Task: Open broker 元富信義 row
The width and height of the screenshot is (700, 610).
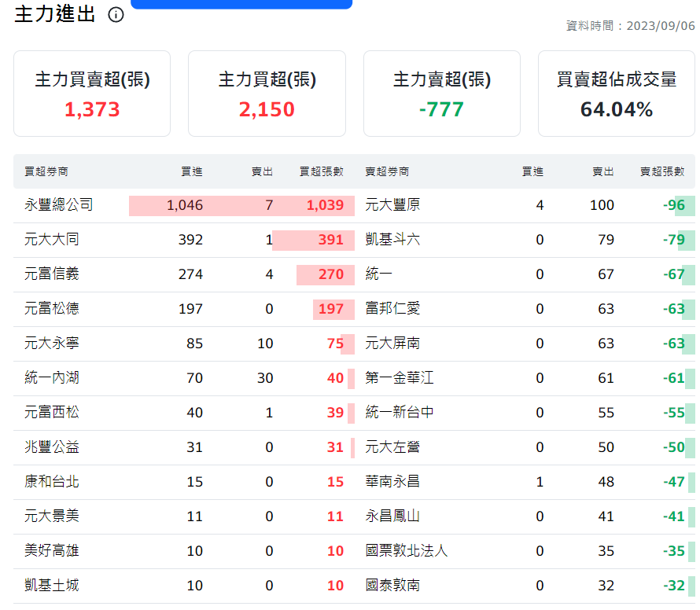Action: point(52,274)
